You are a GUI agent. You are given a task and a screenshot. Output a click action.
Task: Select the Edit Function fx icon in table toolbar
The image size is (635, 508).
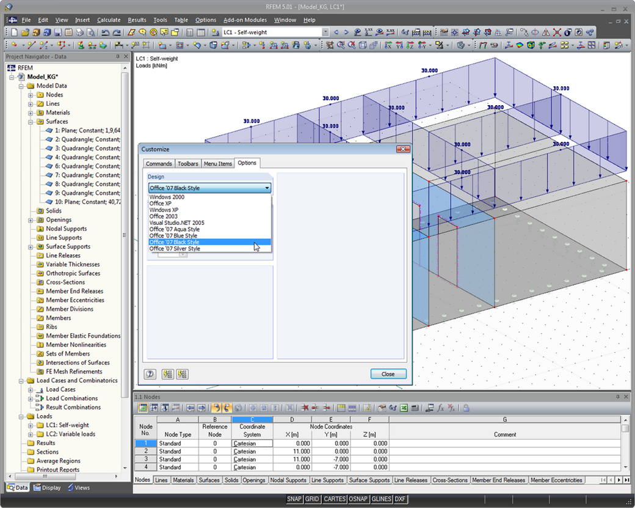click(440, 408)
